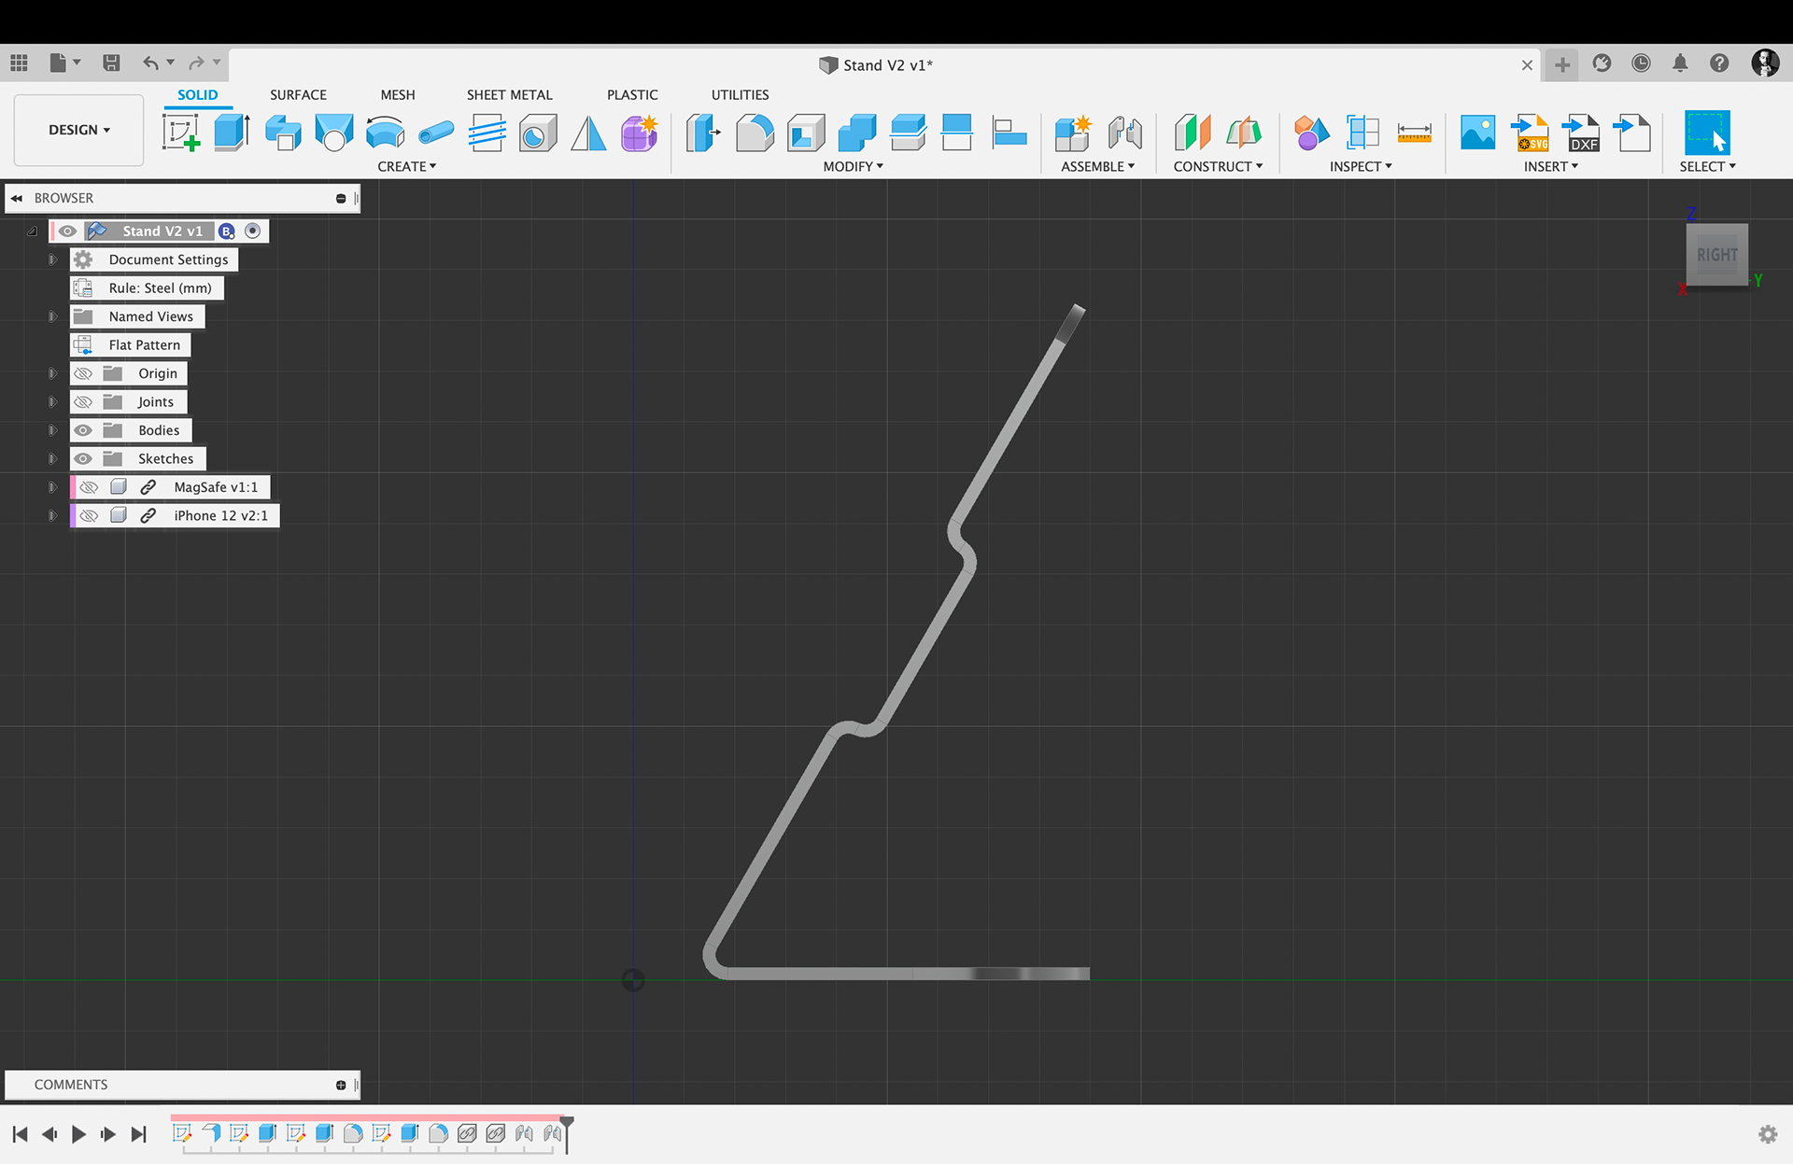Image resolution: width=1793 pixels, height=1164 pixels.
Task: Select the Extrude tool
Action: coord(232,133)
